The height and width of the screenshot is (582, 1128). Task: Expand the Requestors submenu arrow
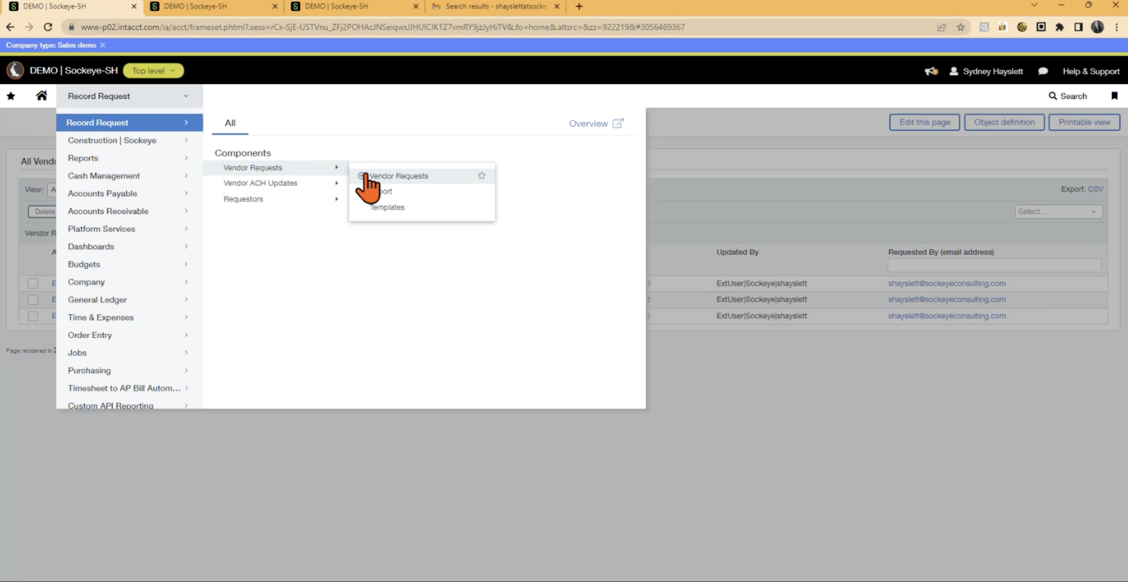click(337, 199)
